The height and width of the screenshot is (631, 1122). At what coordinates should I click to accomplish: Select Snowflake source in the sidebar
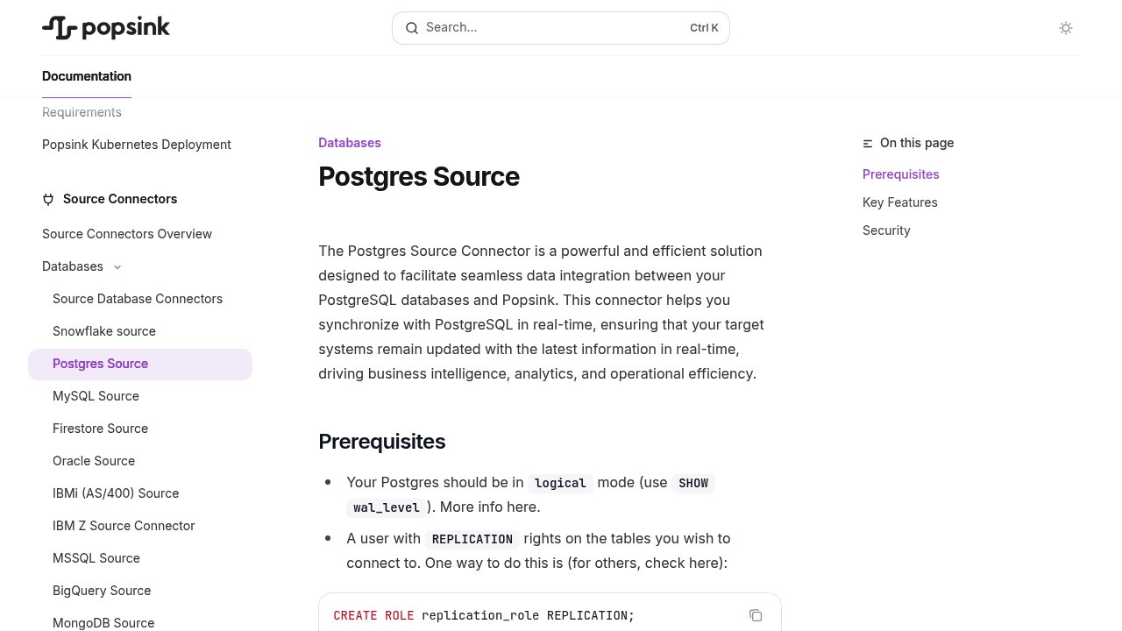point(104,331)
